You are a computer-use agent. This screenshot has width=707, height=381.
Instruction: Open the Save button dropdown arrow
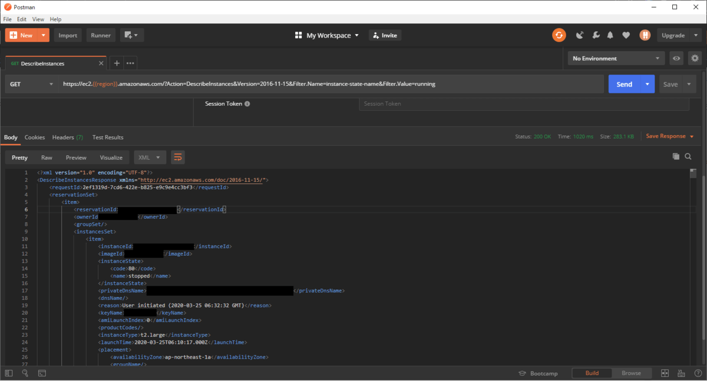pyautogui.click(x=689, y=84)
